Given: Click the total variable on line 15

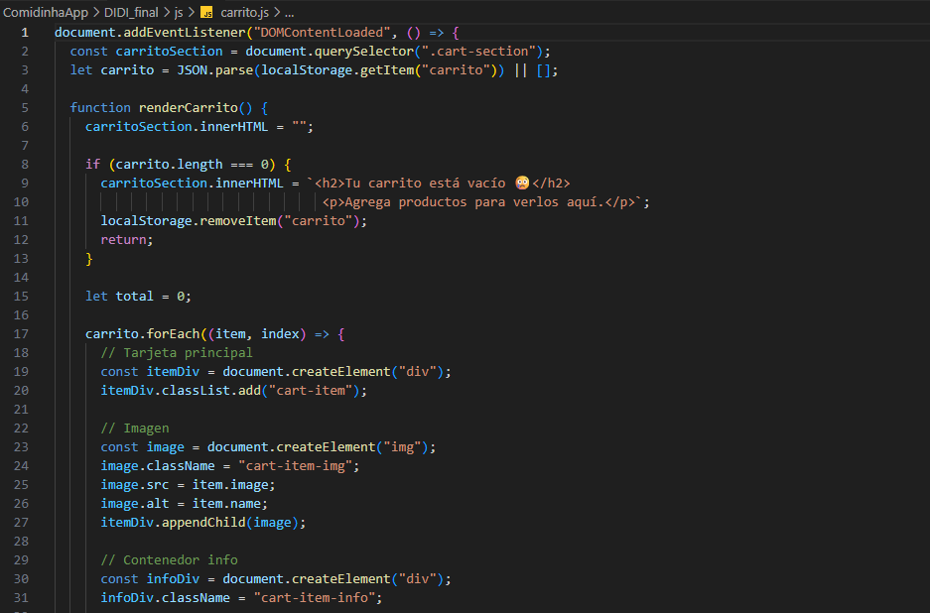Looking at the screenshot, I should point(134,296).
